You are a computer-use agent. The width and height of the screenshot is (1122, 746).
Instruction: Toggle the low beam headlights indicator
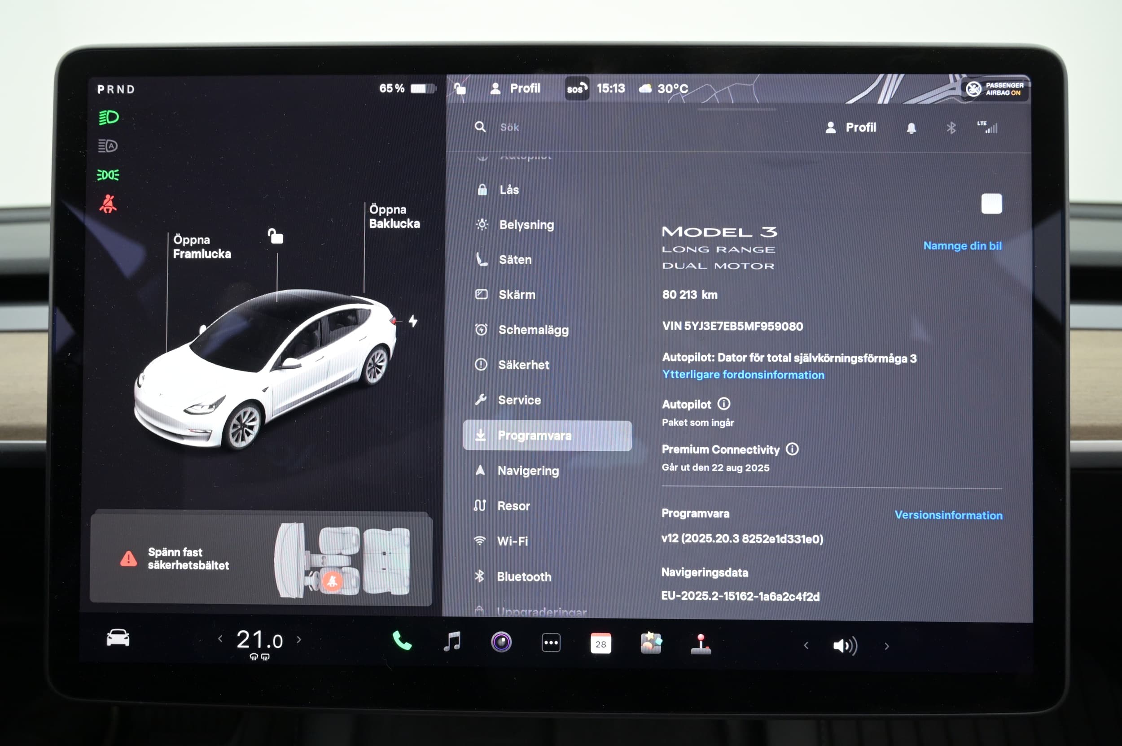(x=109, y=117)
